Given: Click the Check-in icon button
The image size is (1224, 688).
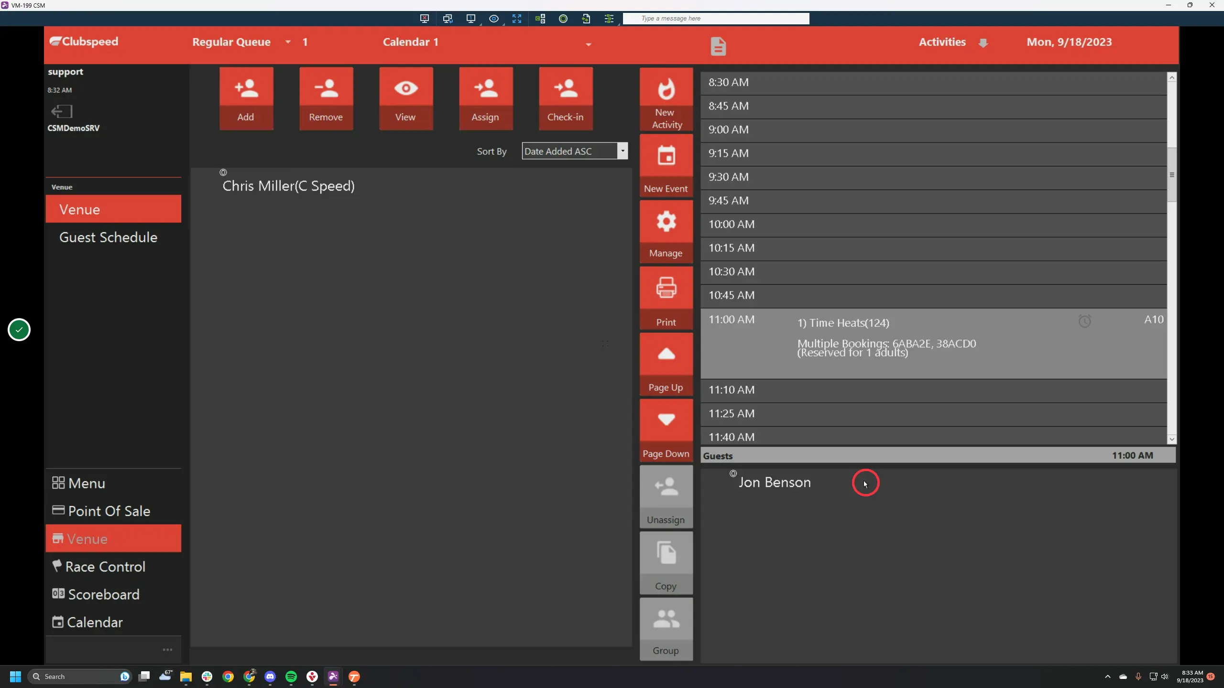Looking at the screenshot, I should 566,98.
